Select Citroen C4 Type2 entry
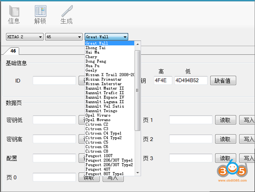 point(110,138)
